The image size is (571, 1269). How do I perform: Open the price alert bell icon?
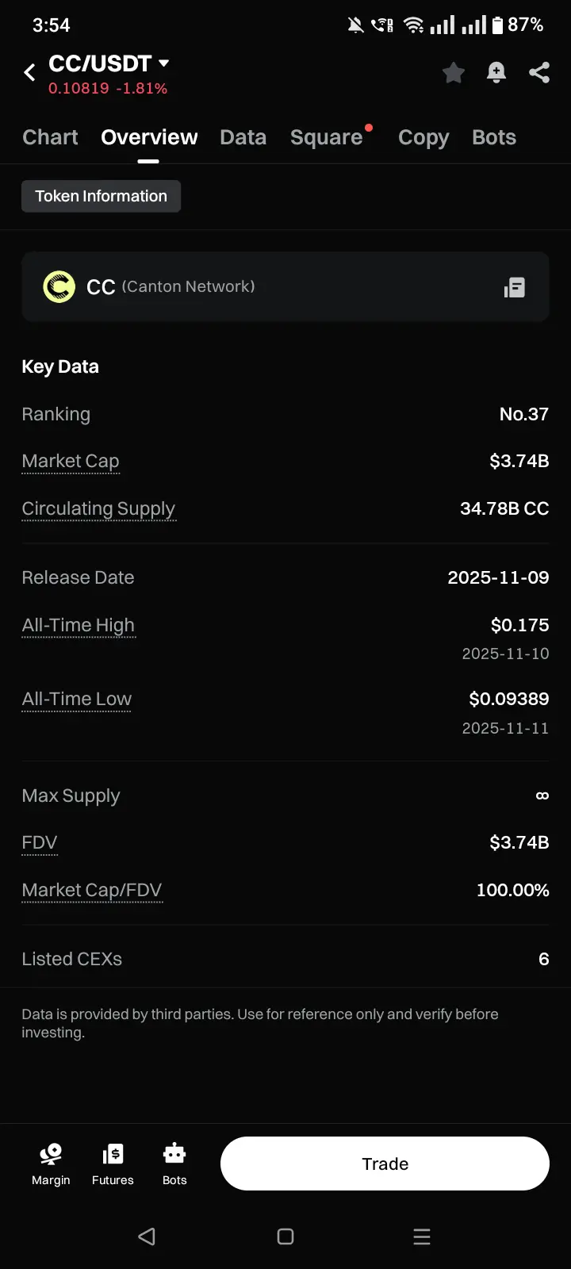(x=496, y=73)
